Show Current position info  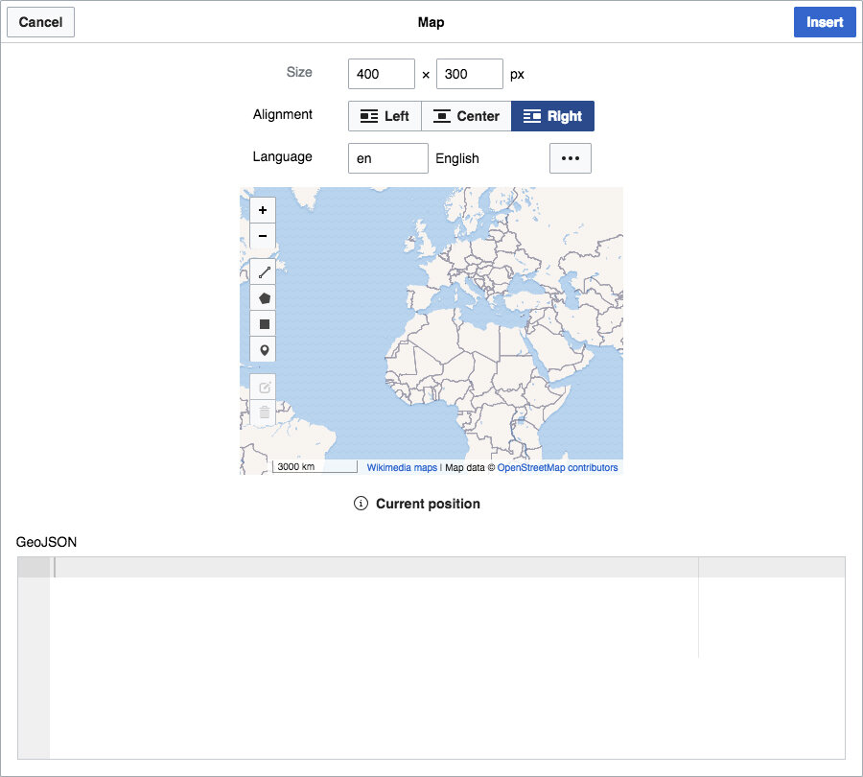point(417,504)
